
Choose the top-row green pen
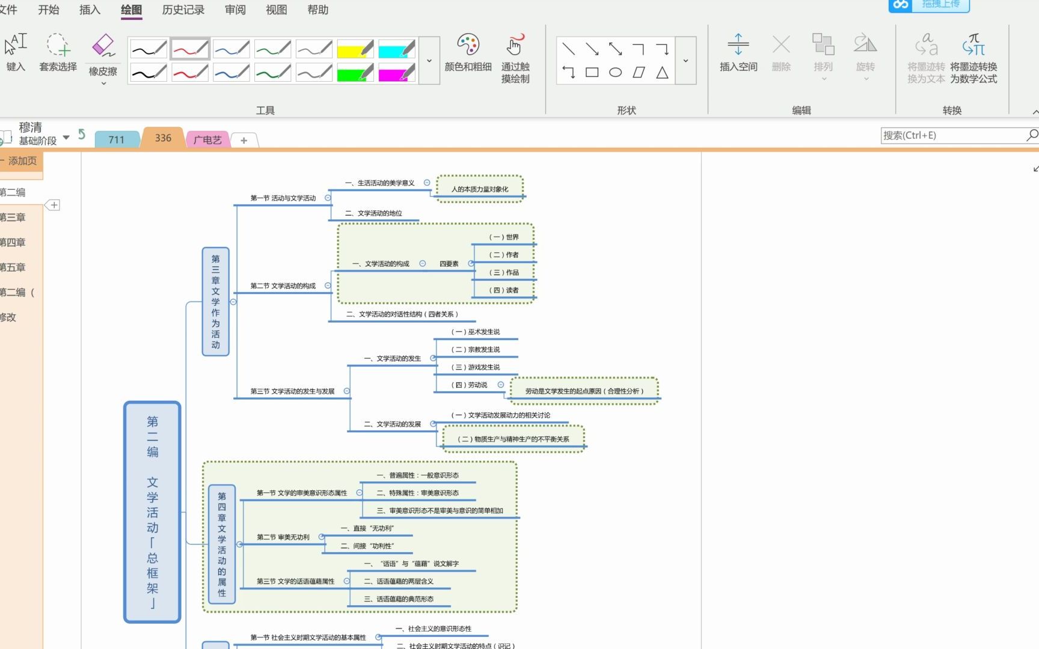pyautogui.click(x=273, y=49)
